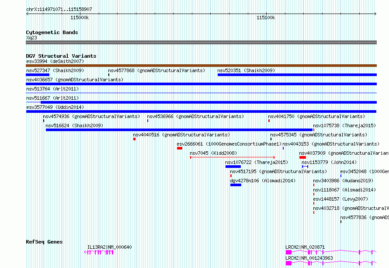Click the 115000k ruler label
Viewport: 389px width, 268px height.
80,17
